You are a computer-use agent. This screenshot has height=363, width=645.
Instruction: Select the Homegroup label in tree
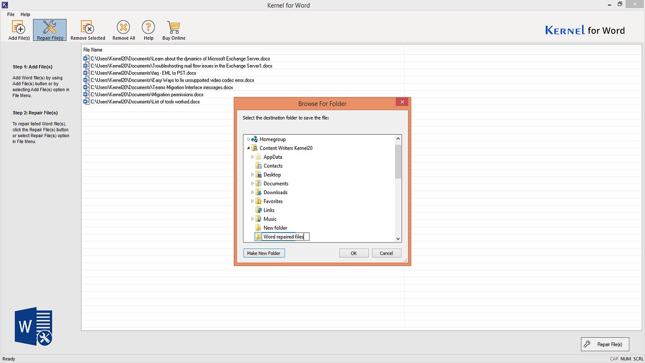273,139
